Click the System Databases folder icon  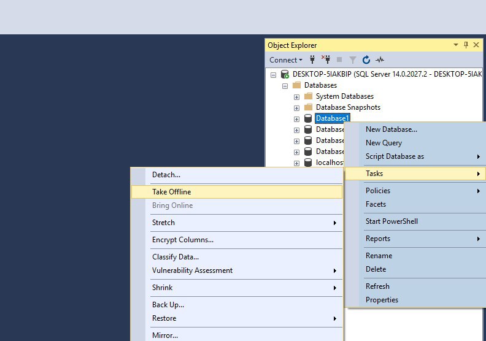point(309,96)
